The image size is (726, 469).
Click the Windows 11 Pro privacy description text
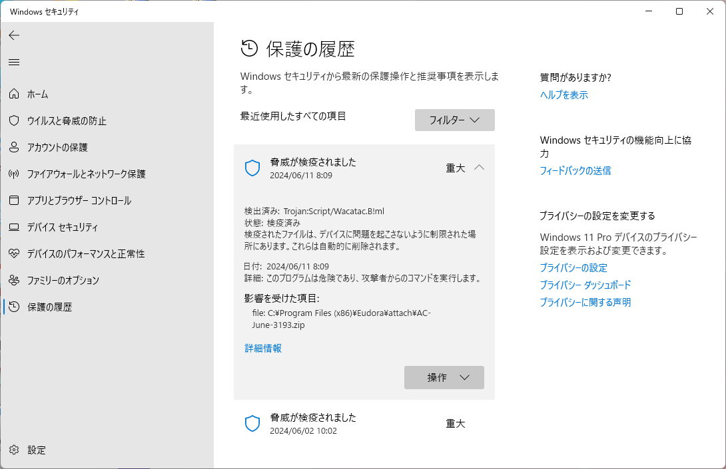(x=619, y=243)
